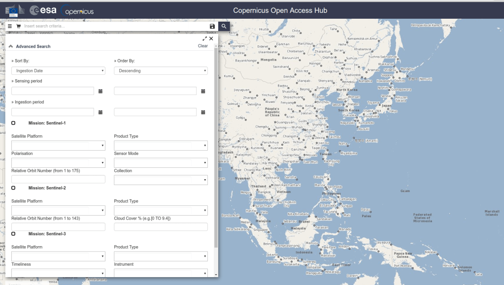The height and width of the screenshot is (285, 504).
Task: Open the calendar picker for Ingestion period
Action: [101, 112]
